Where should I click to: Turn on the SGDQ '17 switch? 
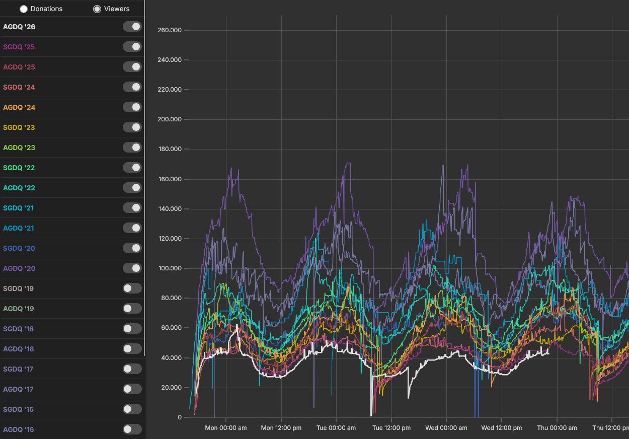click(x=132, y=369)
